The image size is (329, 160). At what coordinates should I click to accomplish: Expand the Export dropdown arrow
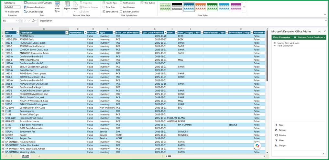(67, 11)
